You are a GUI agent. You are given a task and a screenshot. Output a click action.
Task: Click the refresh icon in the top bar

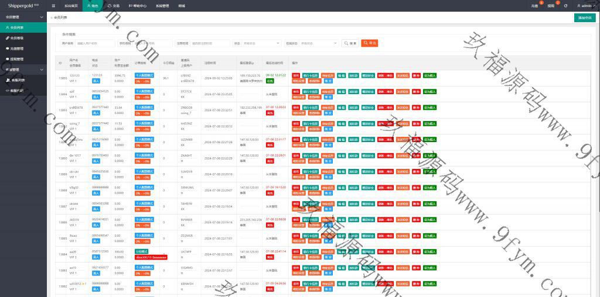(565, 5)
